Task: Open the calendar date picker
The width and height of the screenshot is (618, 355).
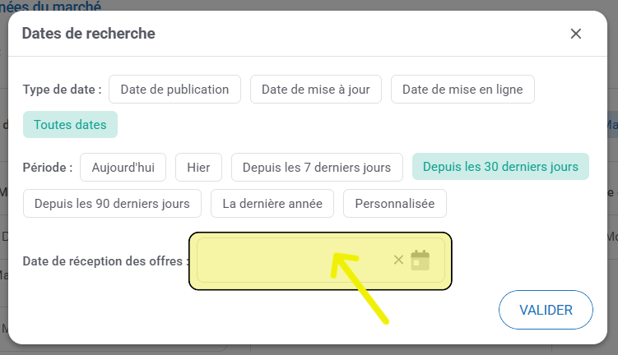Action: coord(421,260)
